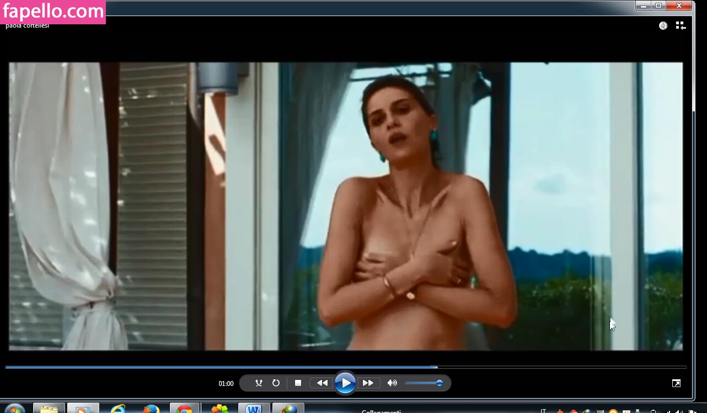Click the rewind previous button
The height and width of the screenshot is (413, 707).
[x=322, y=383]
